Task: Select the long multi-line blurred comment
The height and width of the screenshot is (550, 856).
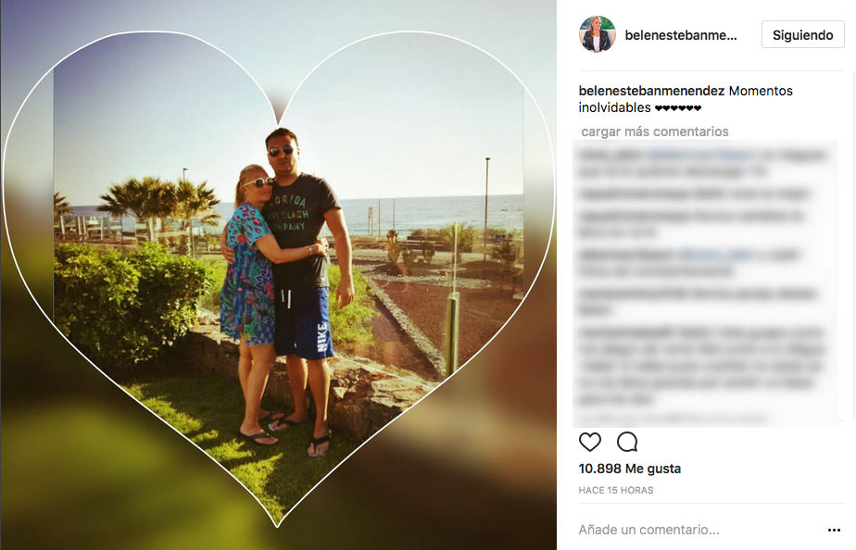Action: pos(701,366)
